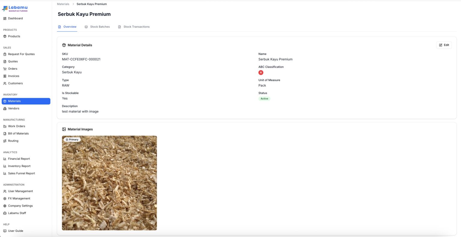Click the Labamu Manufacturing logo
Viewport: 461px width, 237px height.
click(15, 9)
